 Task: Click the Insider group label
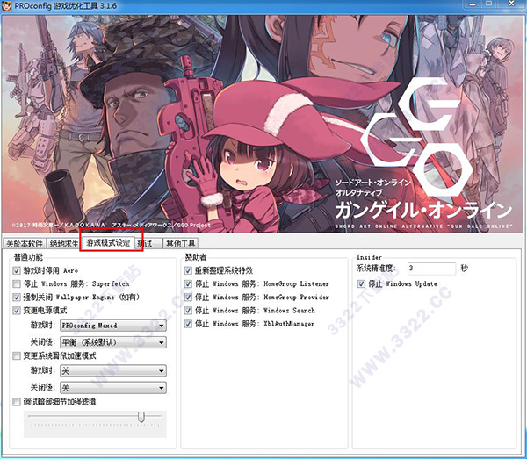click(x=369, y=257)
